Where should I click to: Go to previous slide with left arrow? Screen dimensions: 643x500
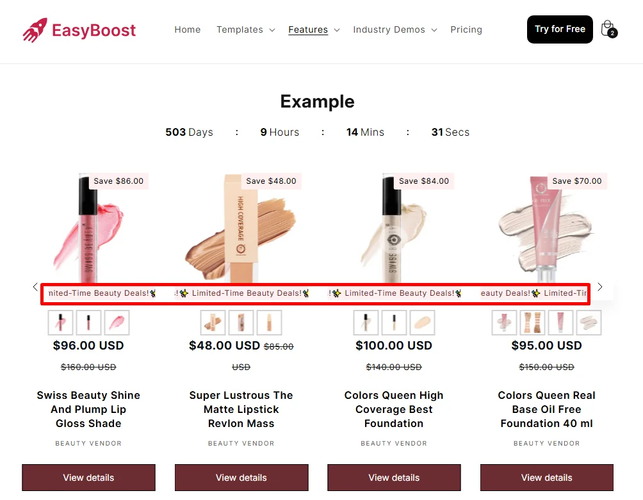click(35, 287)
